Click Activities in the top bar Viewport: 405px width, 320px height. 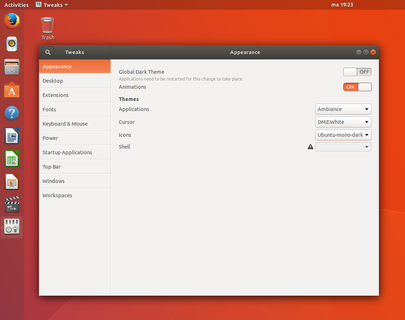pyautogui.click(x=16, y=5)
